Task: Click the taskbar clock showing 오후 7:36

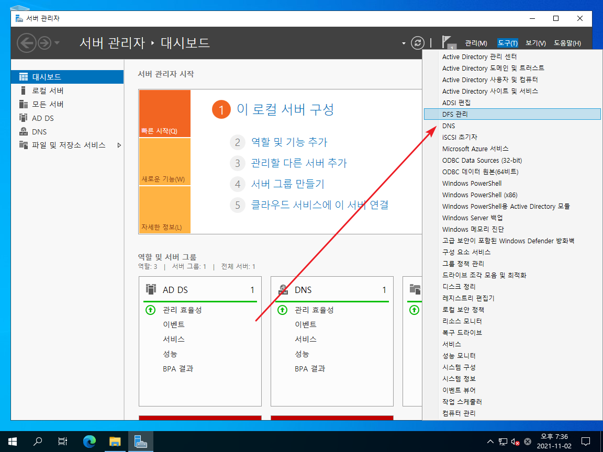Action: click(554, 441)
